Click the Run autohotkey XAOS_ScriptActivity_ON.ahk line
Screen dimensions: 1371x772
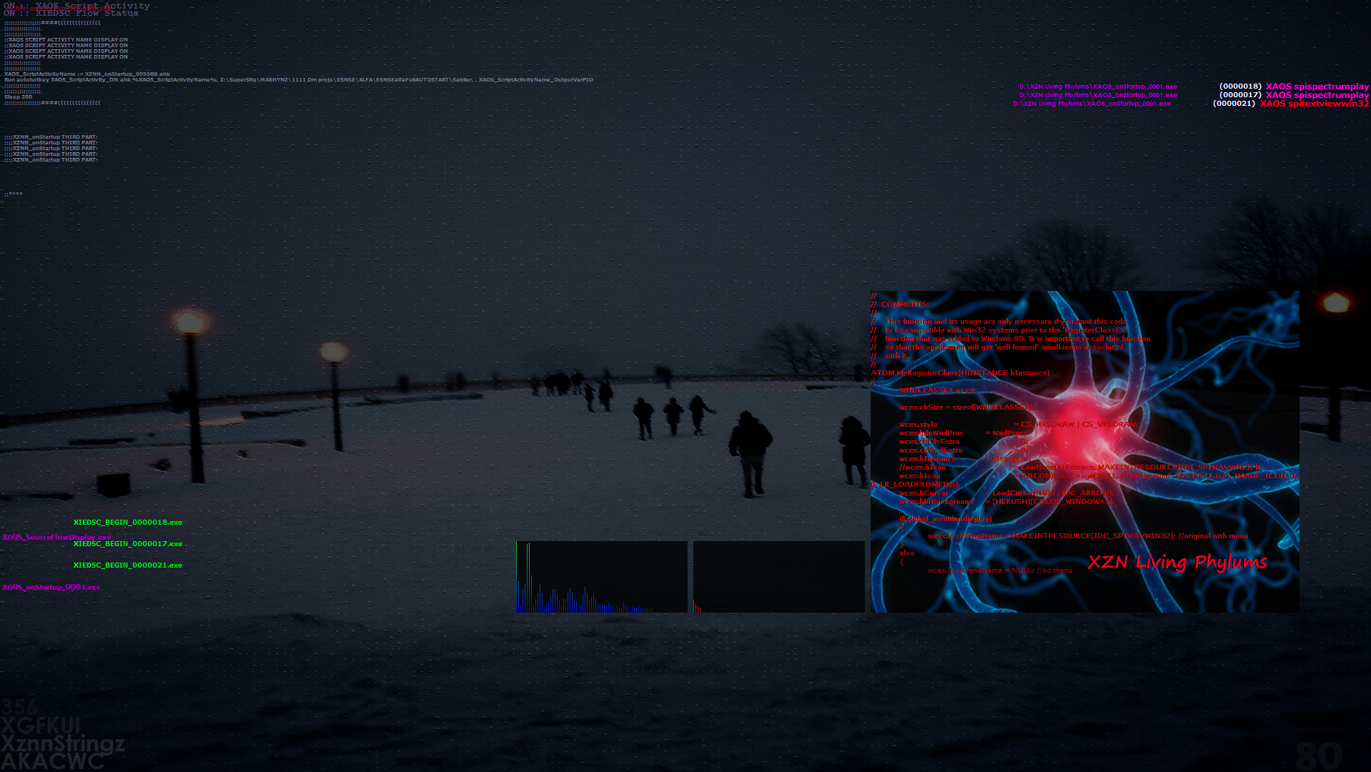(298, 80)
